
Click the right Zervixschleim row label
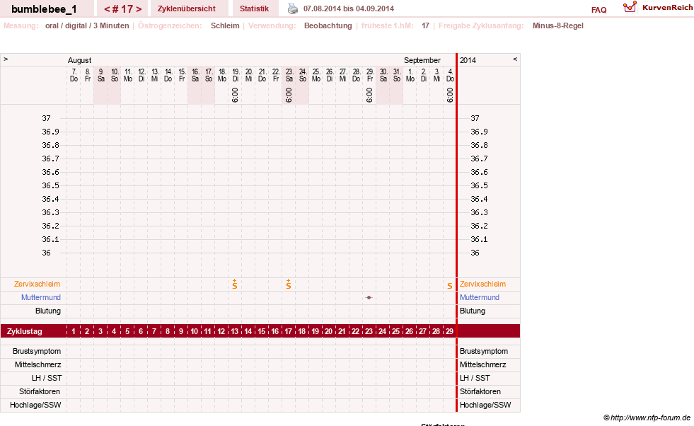482,284
